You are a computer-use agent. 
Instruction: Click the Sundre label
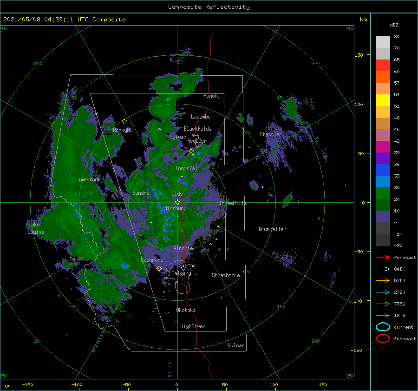(141, 192)
